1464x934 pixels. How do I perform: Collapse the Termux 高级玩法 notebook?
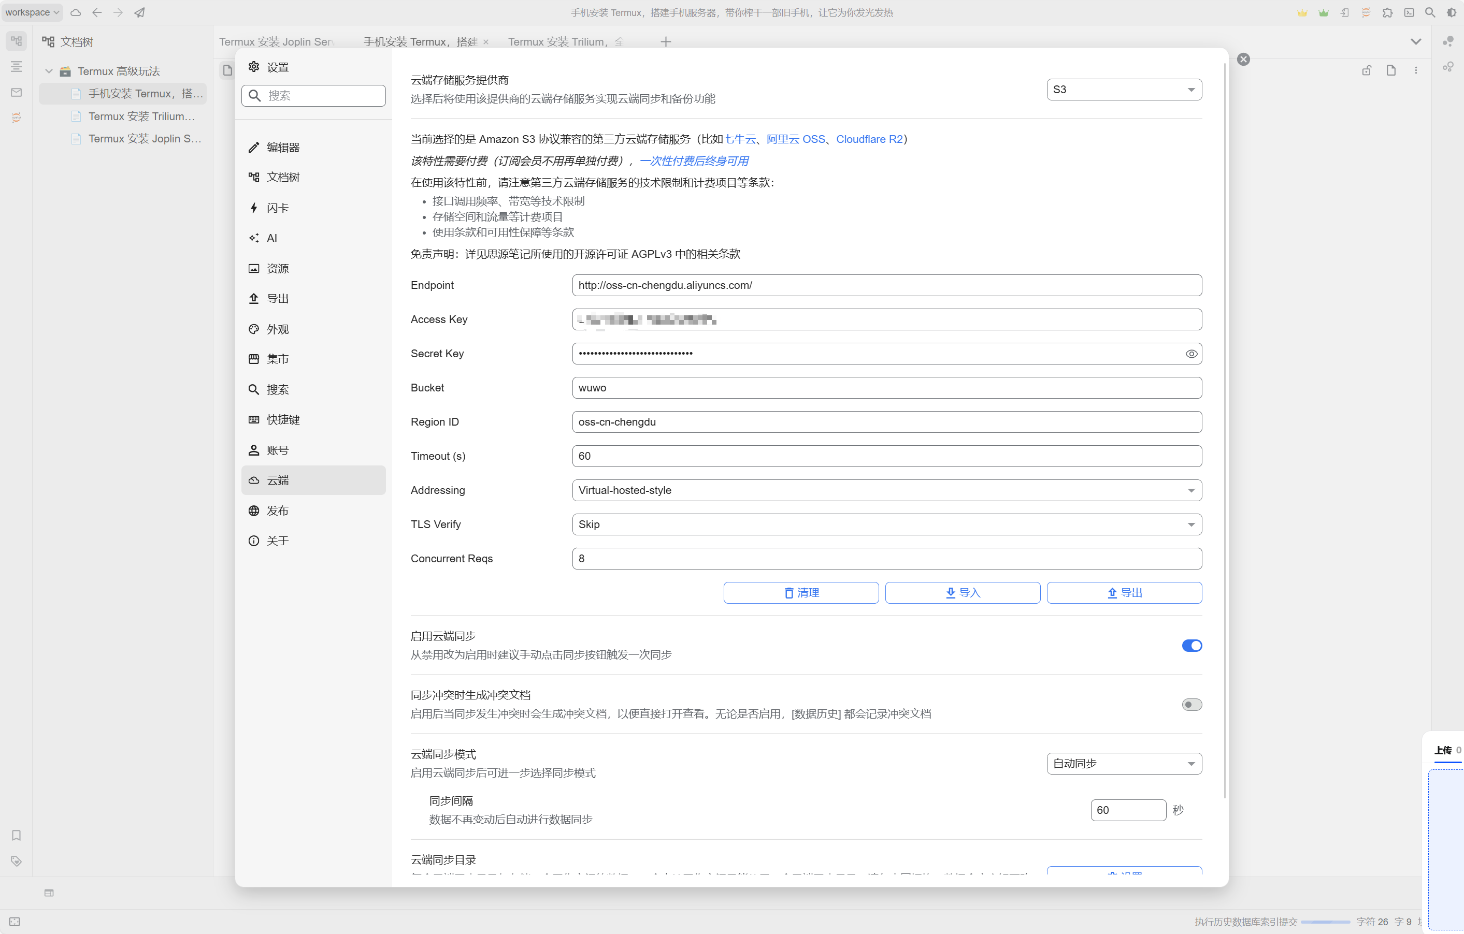tap(49, 70)
